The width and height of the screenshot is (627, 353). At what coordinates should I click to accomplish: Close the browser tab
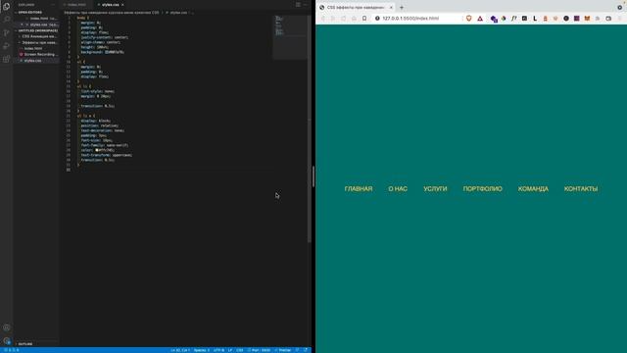click(x=391, y=7)
